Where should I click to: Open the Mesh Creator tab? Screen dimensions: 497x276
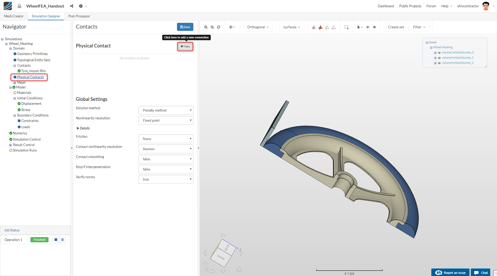point(14,16)
